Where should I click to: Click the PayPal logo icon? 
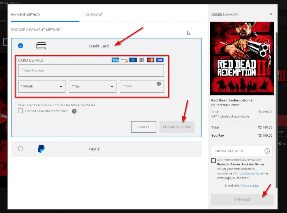pyautogui.click(x=41, y=149)
